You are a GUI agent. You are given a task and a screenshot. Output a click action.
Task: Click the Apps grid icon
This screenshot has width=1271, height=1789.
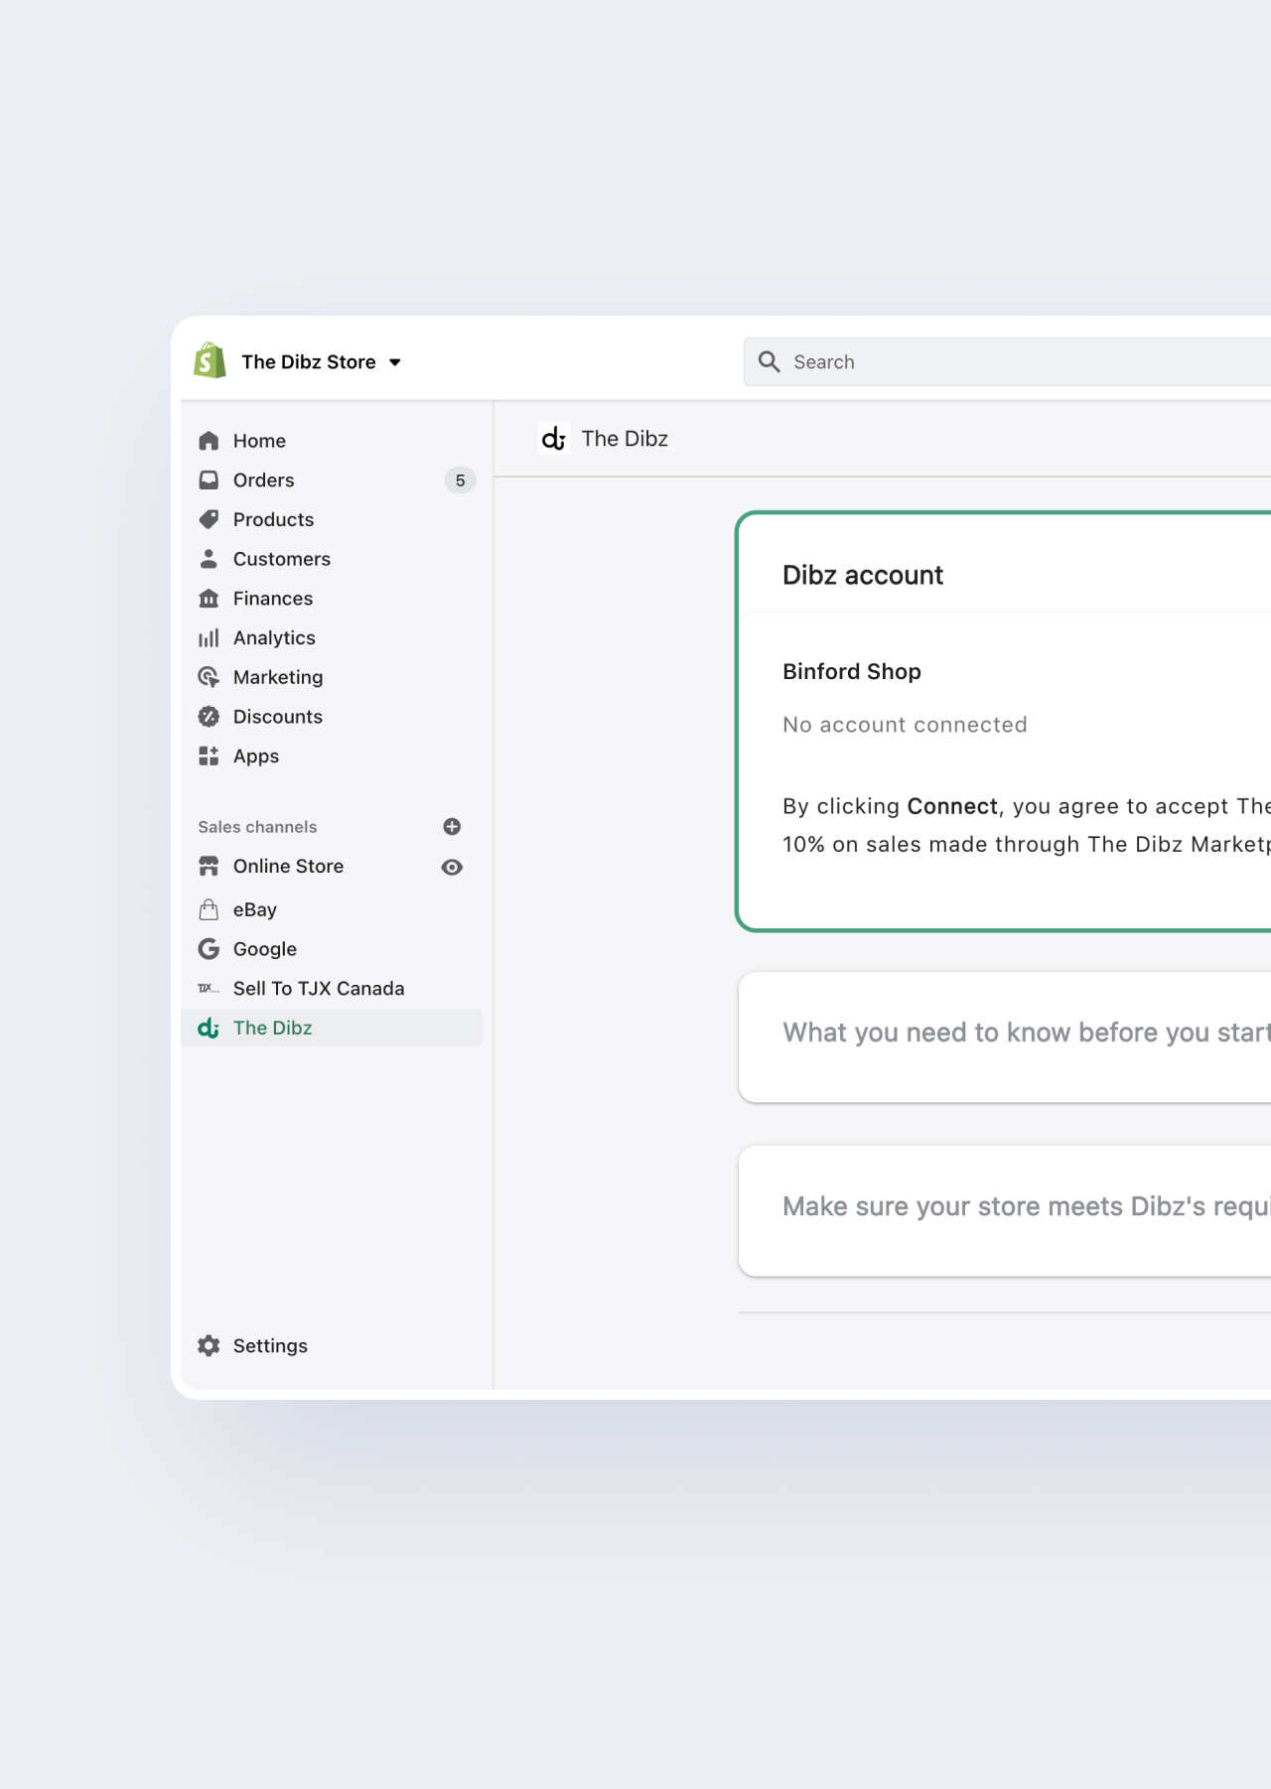tap(209, 757)
